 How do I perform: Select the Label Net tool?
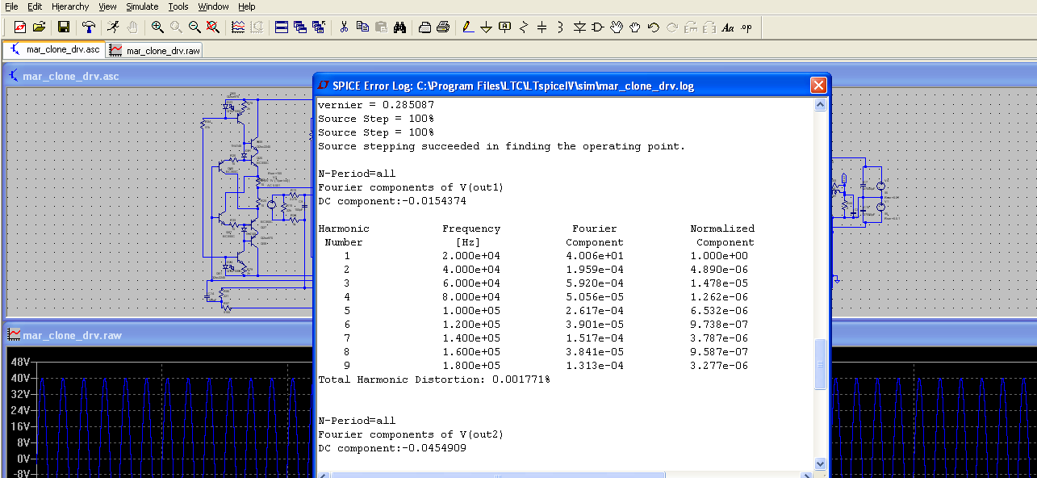pos(505,27)
